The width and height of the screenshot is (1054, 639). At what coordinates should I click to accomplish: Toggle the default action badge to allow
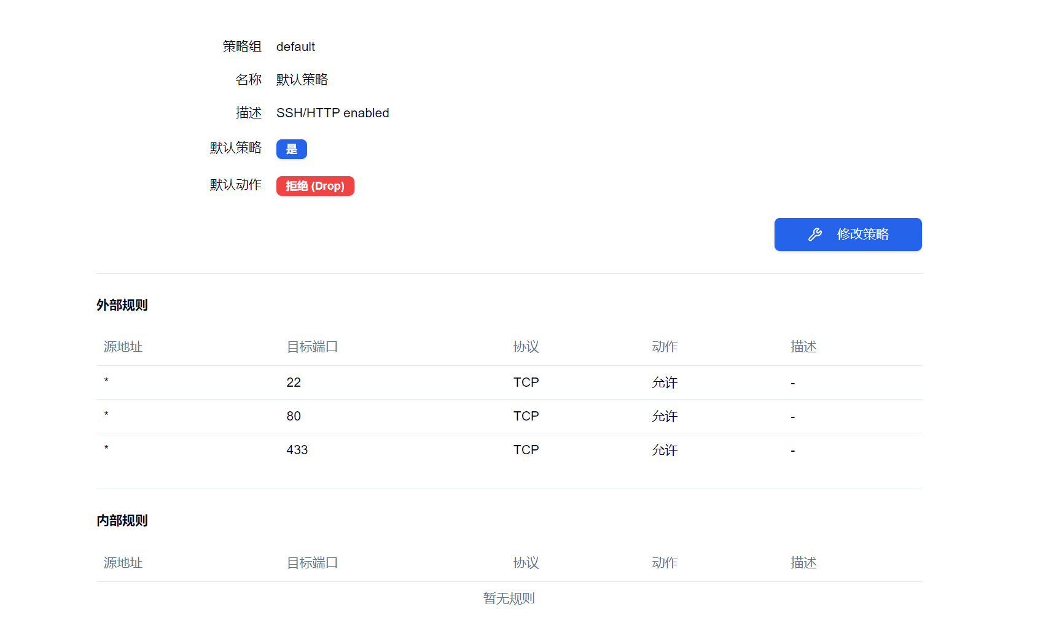[315, 186]
